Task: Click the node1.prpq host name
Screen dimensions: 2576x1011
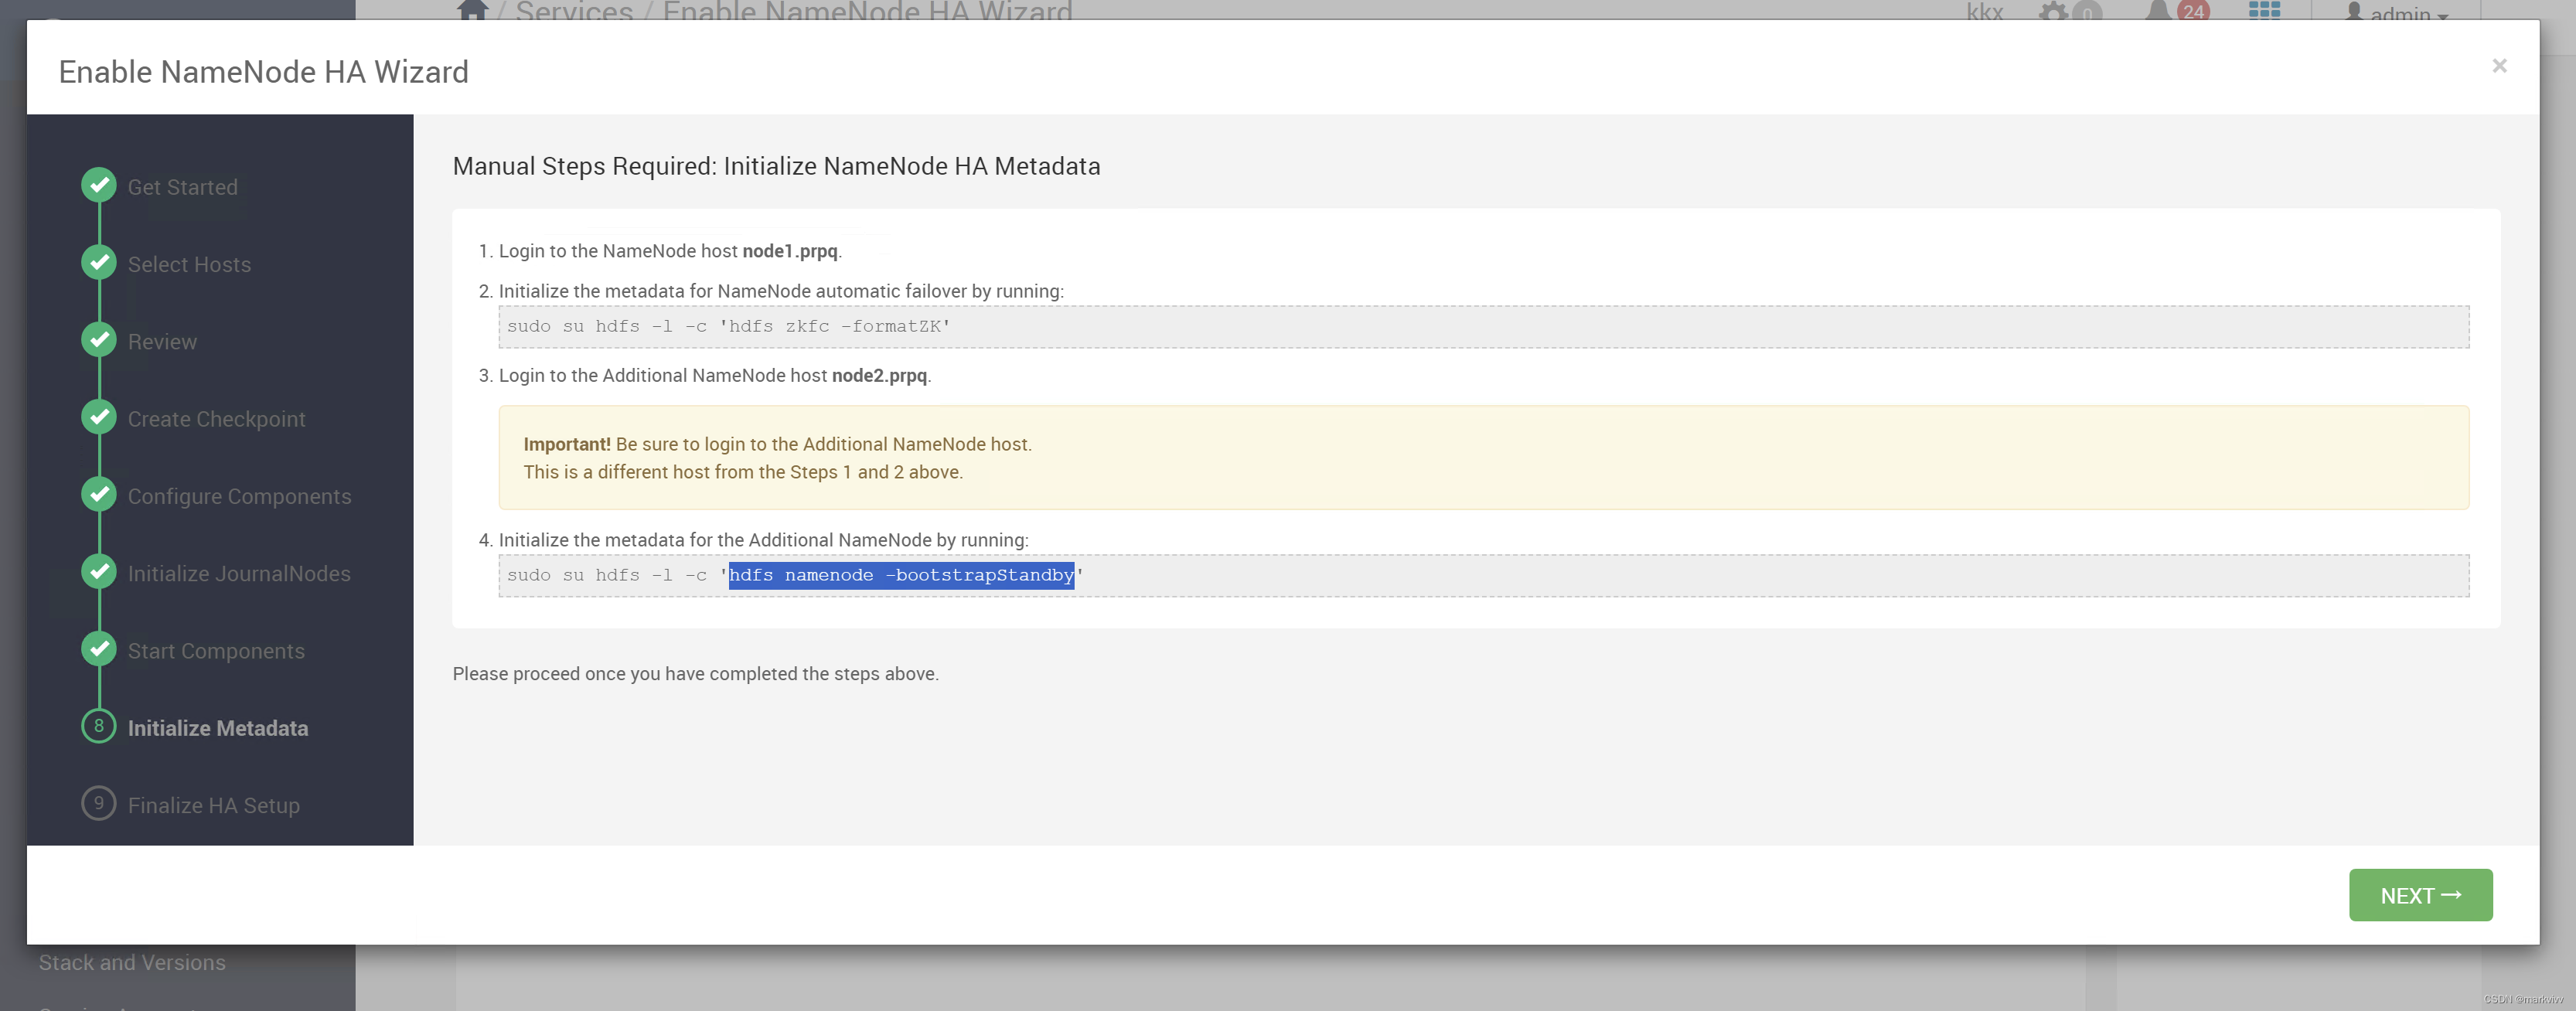Action: (790, 251)
